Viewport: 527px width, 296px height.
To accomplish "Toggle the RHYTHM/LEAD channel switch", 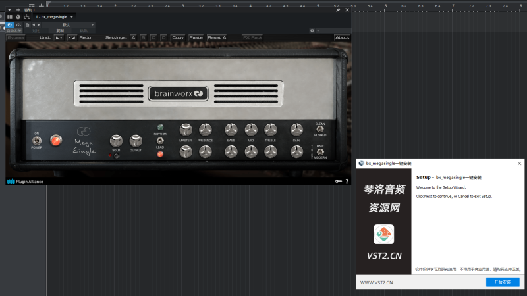I will click(160, 140).
